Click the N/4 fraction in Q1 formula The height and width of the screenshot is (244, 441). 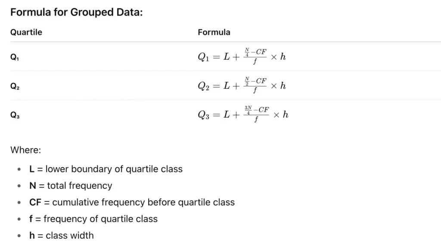click(x=247, y=52)
